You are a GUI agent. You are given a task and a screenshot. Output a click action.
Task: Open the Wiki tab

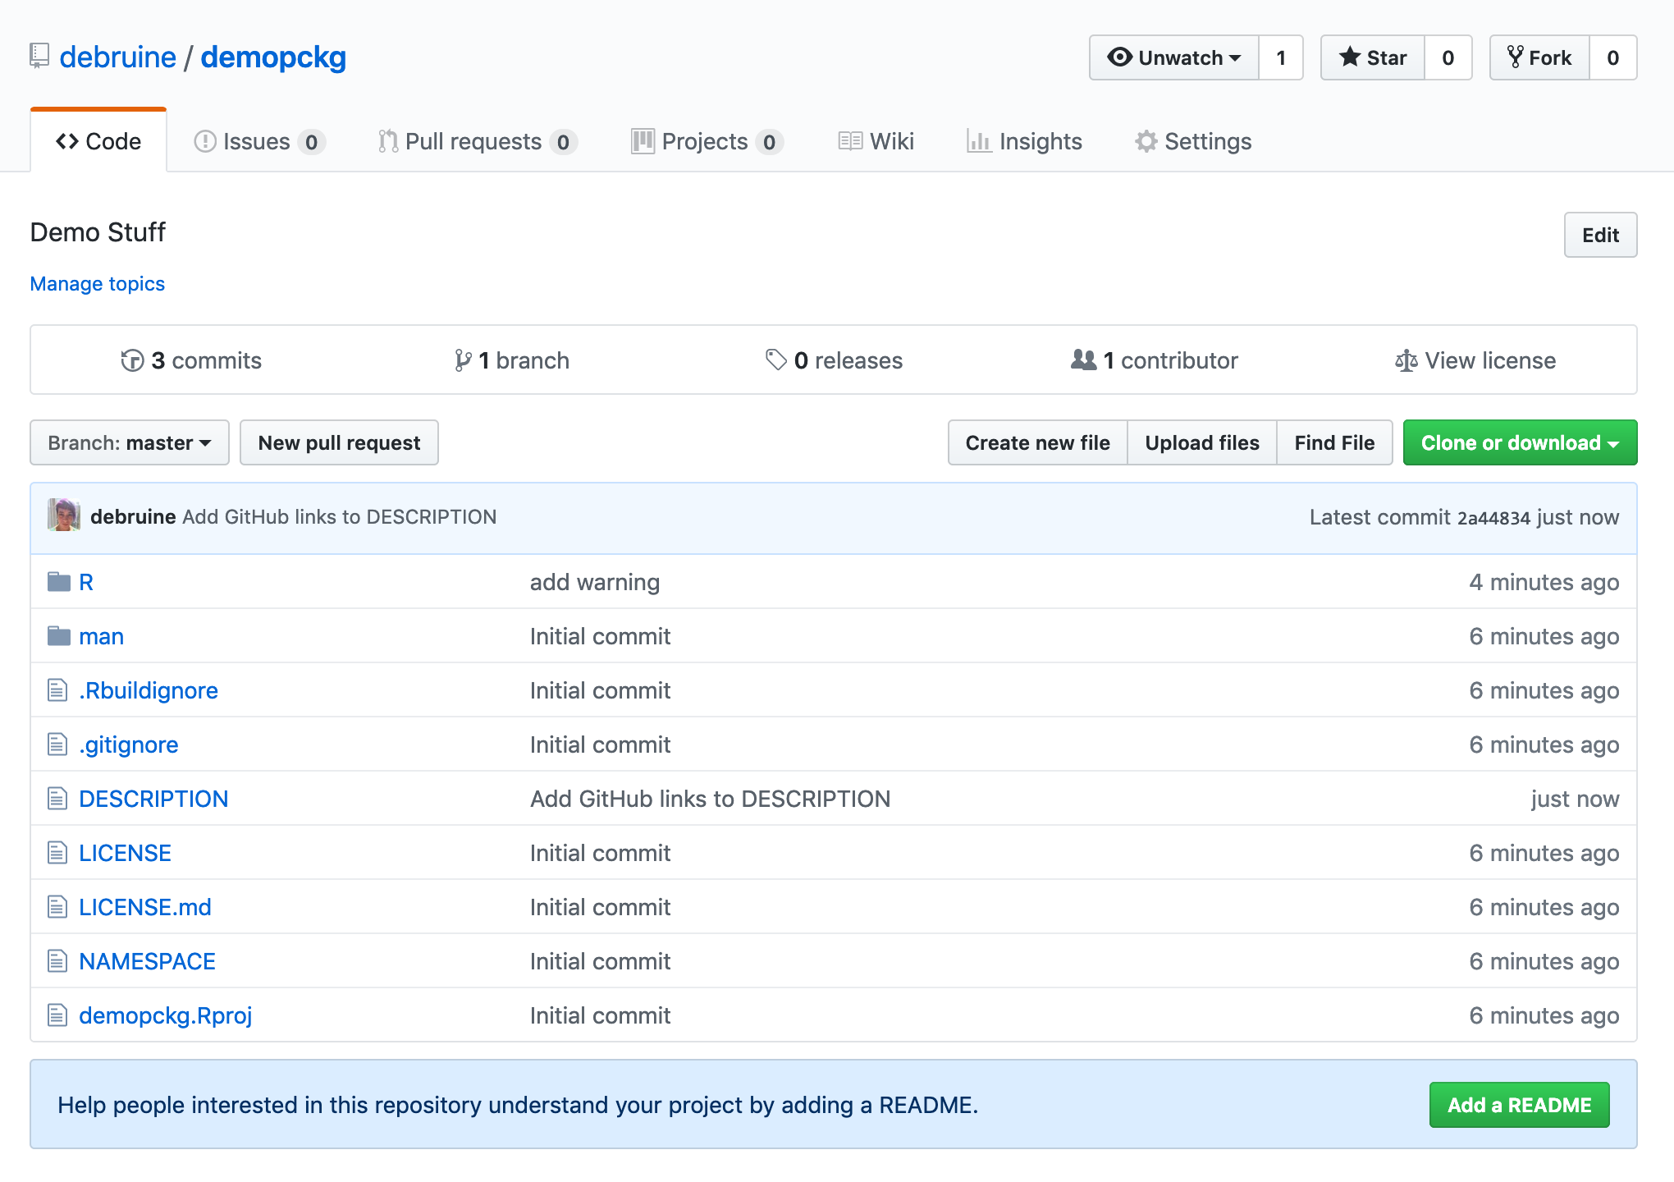(876, 142)
